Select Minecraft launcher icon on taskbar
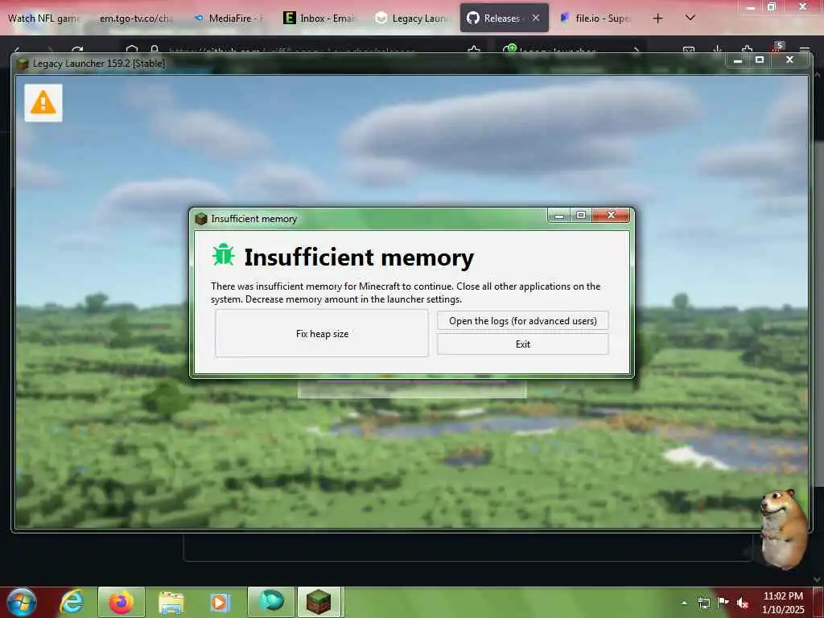This screenshot has width=824, height=618. [x=319, y=602]
